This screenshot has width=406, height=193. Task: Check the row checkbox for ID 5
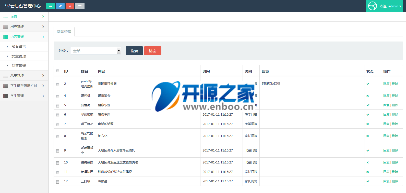pos(58,106)
